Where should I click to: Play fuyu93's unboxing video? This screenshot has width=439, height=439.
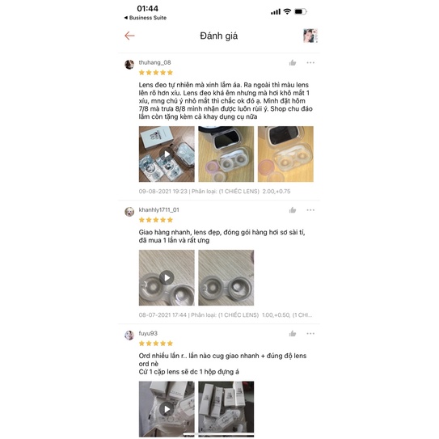pos(167,409)
